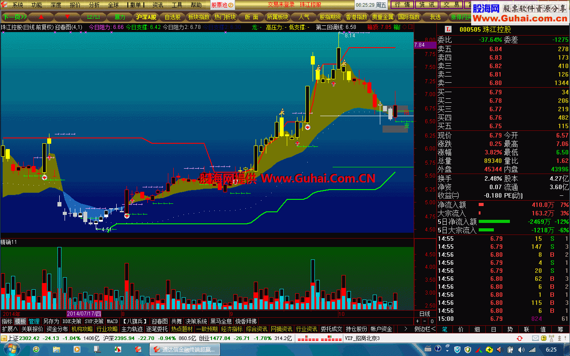Open the 自选股 list
The height and width of the screenshot is (356, 570).
click(173, 17)
